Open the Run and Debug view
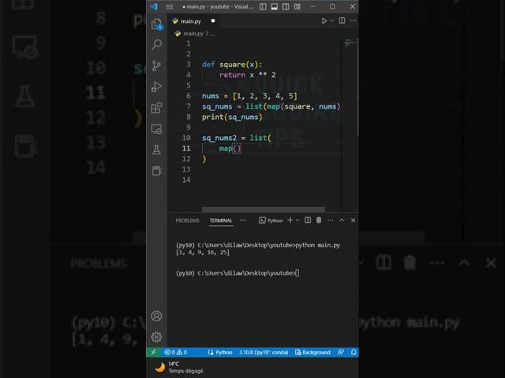505x378 pixels. pyautogui.click(x=156, y=87)
